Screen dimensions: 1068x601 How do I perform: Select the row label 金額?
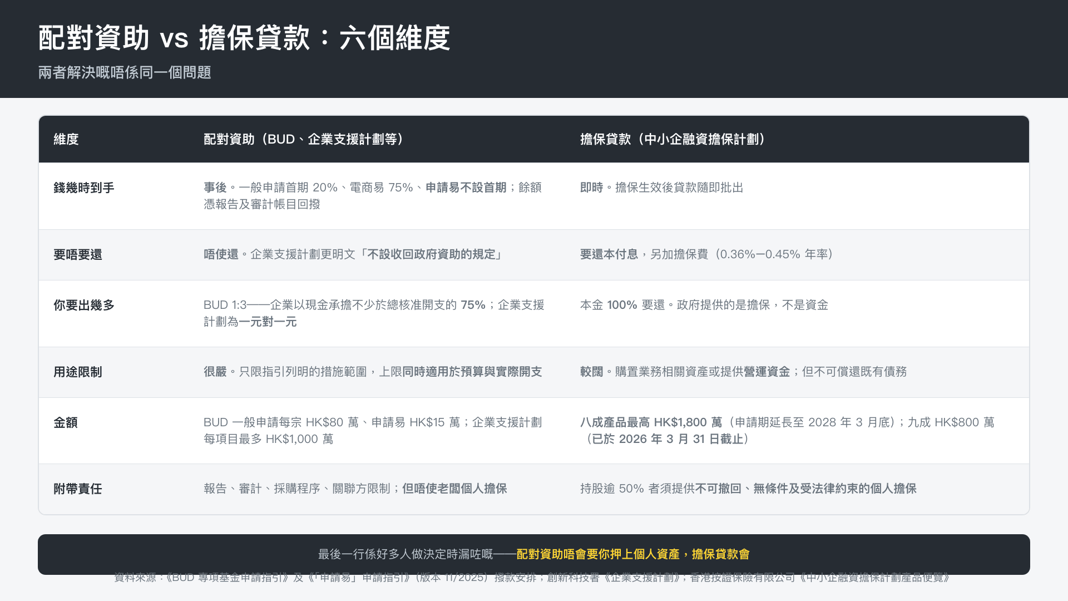click(66, 422)
